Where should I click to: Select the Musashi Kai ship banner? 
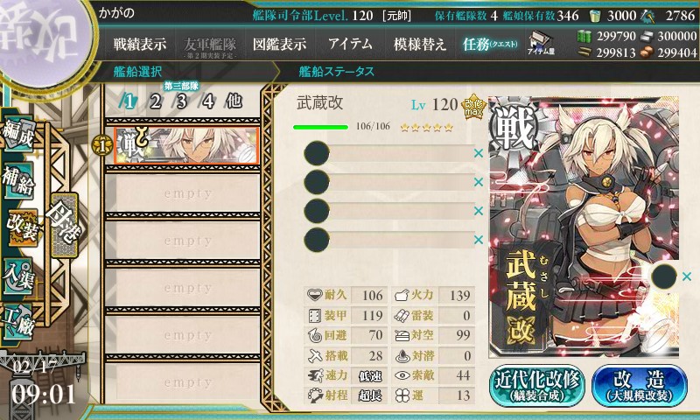[x=186, y=145]
